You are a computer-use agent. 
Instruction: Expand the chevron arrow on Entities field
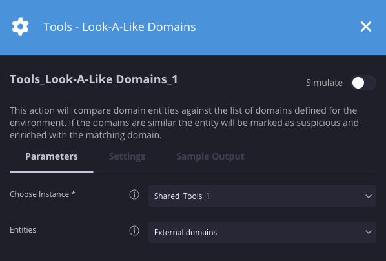click(x=369, y=232)
